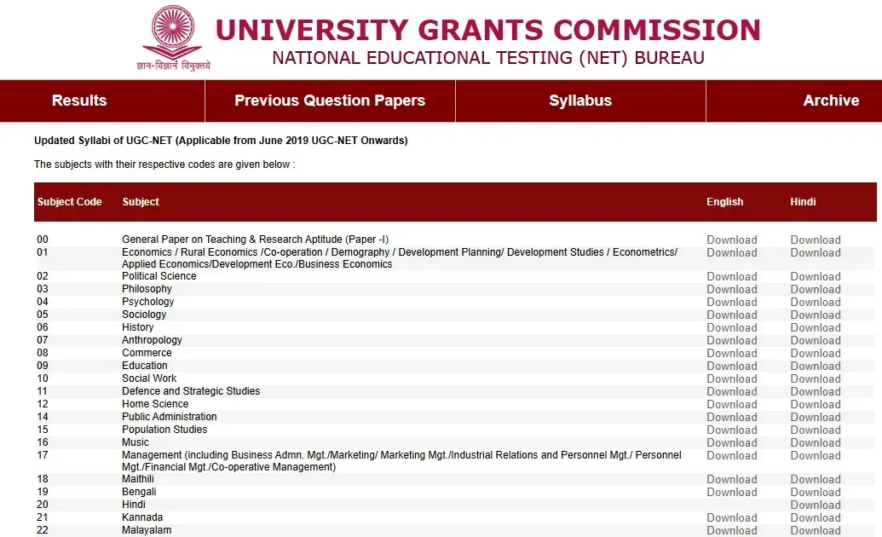
Task: Download English Political Science syllabus
Action: click(x=732, y=276)
